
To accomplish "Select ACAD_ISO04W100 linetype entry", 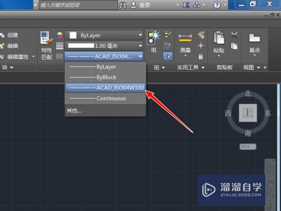I will pos(106,88).
